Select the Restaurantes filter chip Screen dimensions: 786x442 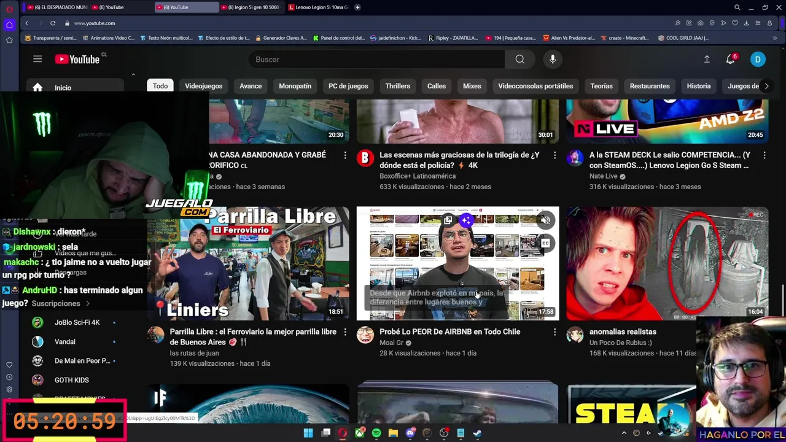tap(650, 86)
